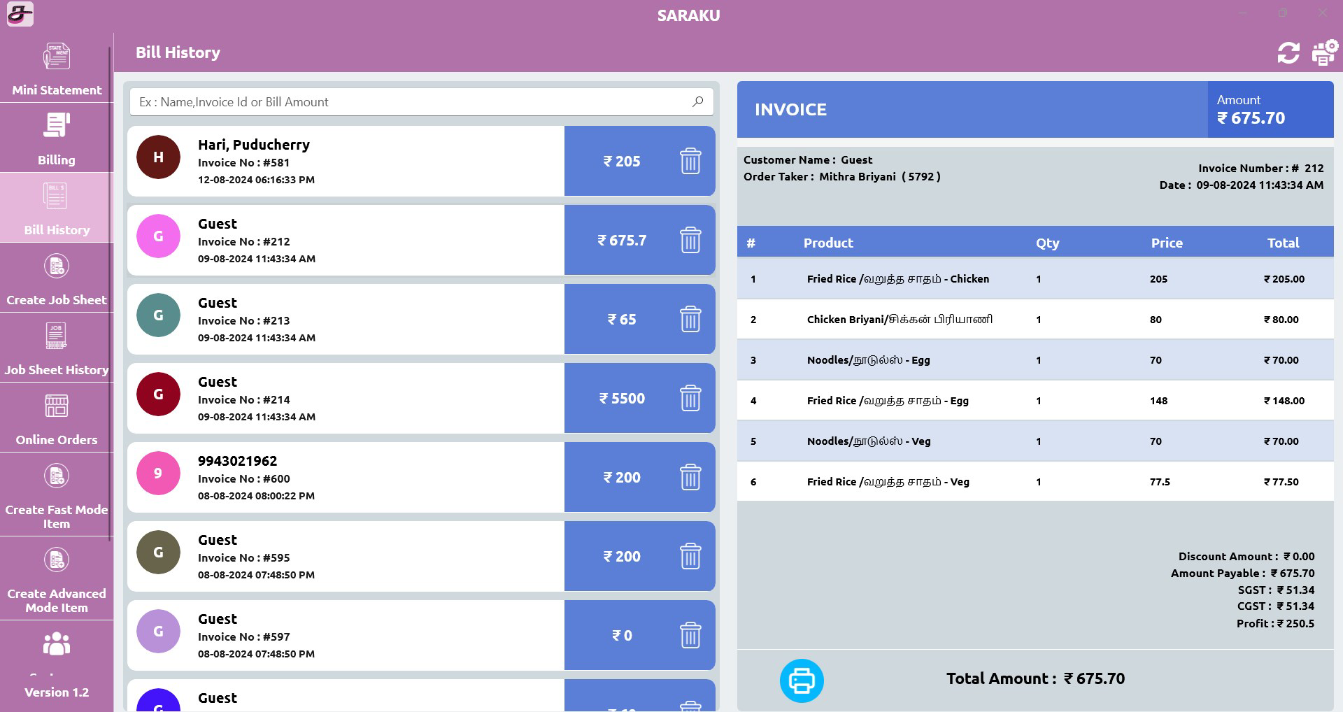The image size is (1343, 712).
Task: Open the Online Orders icon
Action: [57, 406]
